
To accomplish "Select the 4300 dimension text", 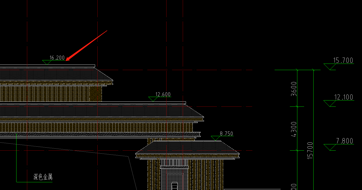I will coord(294,129).
